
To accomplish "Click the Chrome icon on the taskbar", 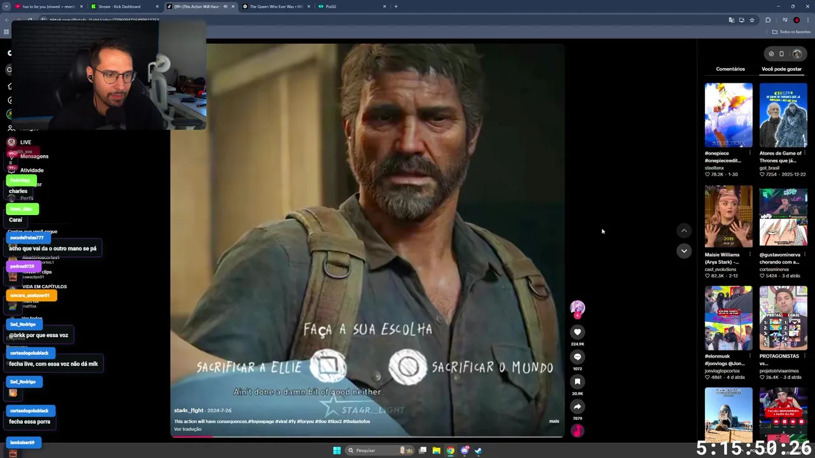I will point(450,450).
